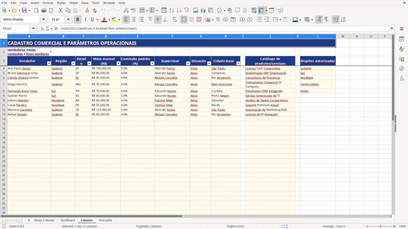Viewport: 408px width, 229px height.
Task: Click Clear Direct Formatting icon
Action: (95, 11)
